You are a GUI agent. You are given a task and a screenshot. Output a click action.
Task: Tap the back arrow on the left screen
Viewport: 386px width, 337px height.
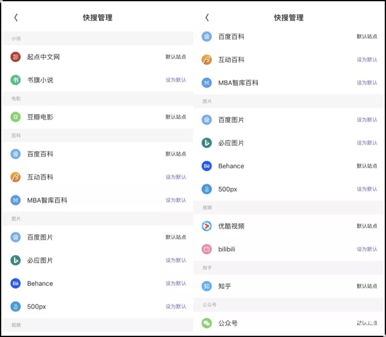pyautogui.click(x=16, y=18)
